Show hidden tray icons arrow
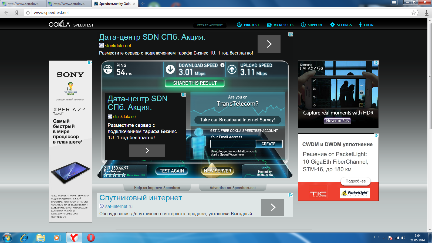Screen dimensions: 432x243 (384, 238)
